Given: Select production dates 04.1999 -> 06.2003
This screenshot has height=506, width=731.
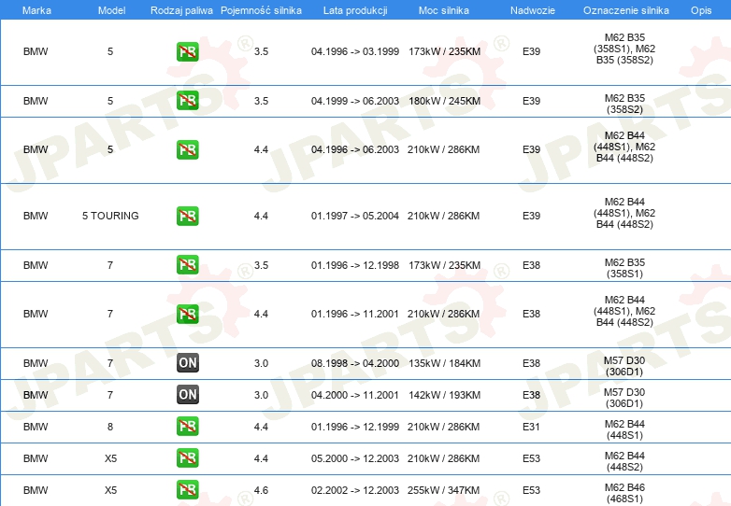Looking at the screenshot, I should 355,101.
